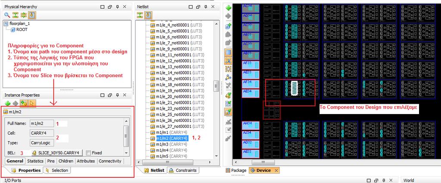Click scroll-down arrow of Netlist list

pos(216,157)
